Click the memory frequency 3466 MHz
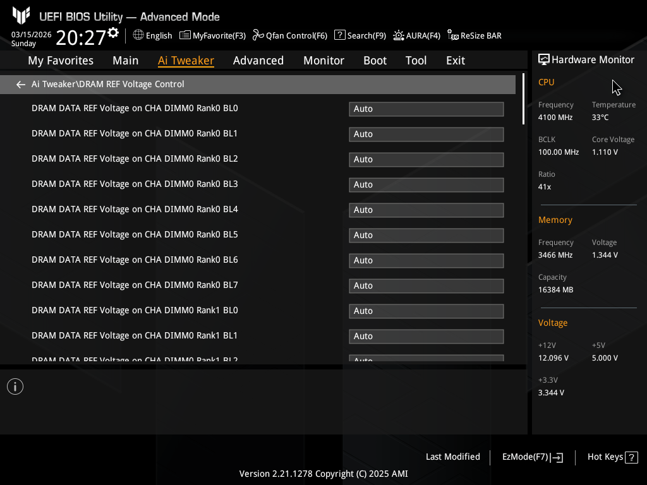647x485 pixels. pyautogui.click(x=555, y=255)
